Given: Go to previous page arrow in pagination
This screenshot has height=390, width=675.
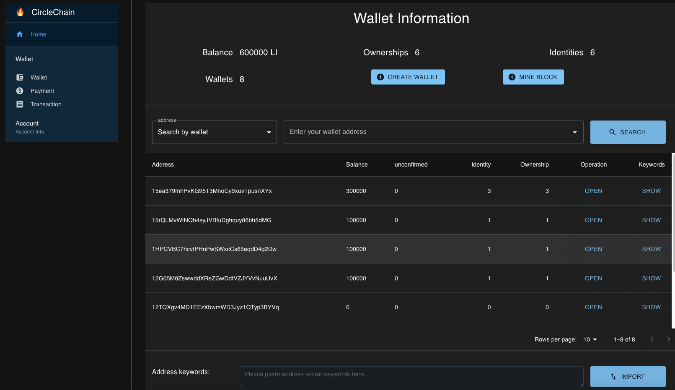Looking at the screenshot, I should pyautogui.click(x=652, y=339).
